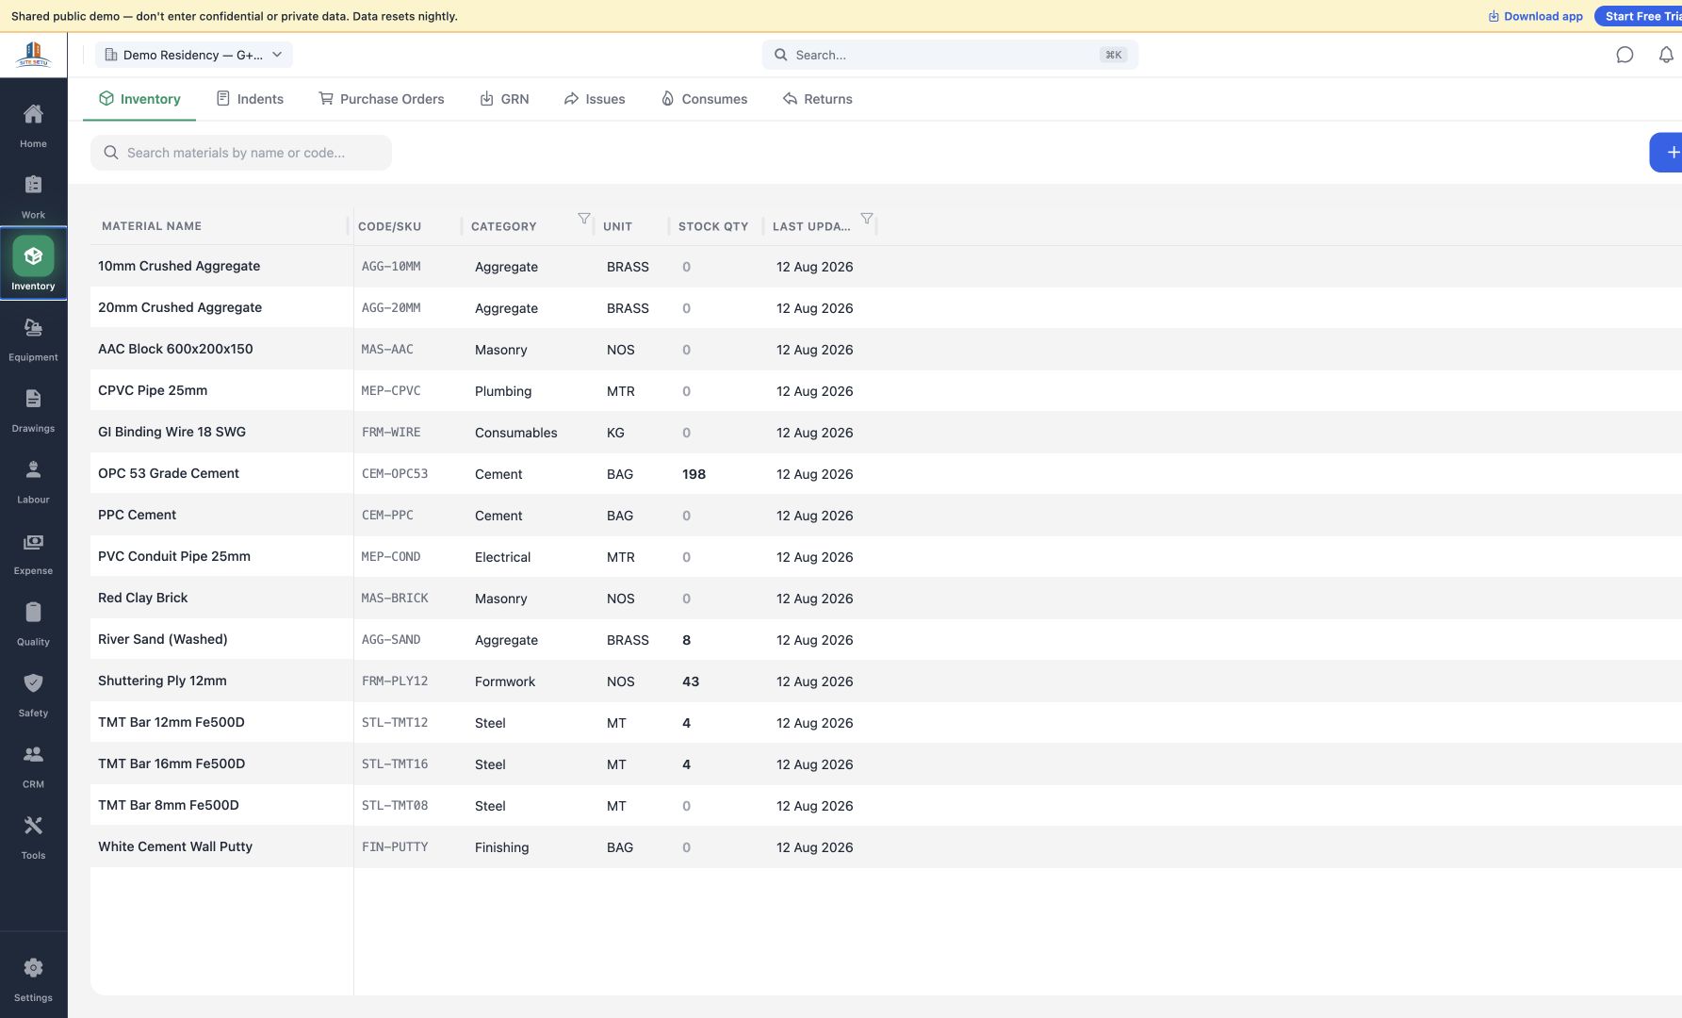Viewport: 1682px width, 1018px height.
Task: Open the Quality section in sidebar
Action: click(33, 623)
